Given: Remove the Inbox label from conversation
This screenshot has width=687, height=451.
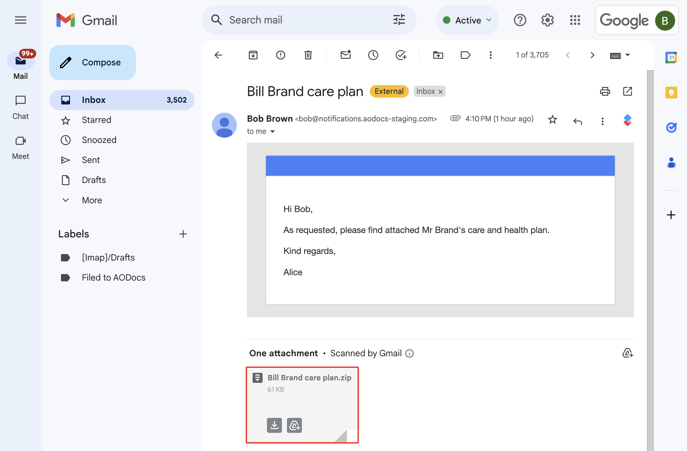Looking at the screenshot, I should point(440,92).
